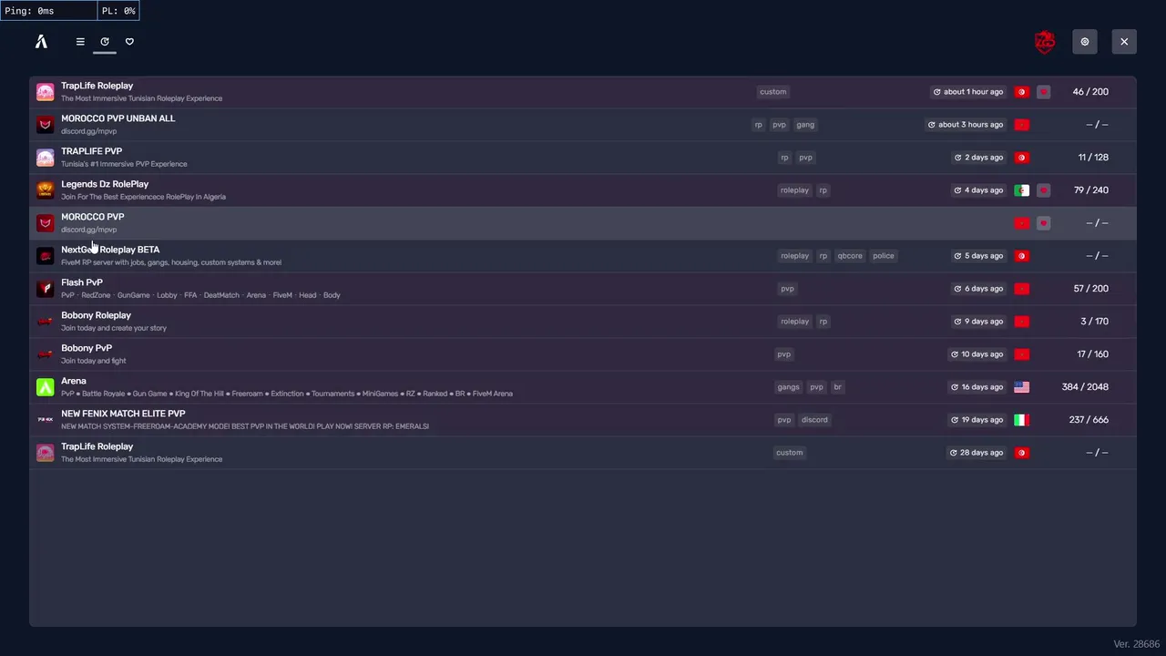Select Legends Dz RolePlay title
Image resolution: width=1166 pixels, height=656 pixels.
(105, 184)
